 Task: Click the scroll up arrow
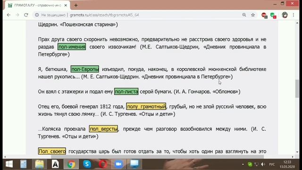(x=297, y=23)
